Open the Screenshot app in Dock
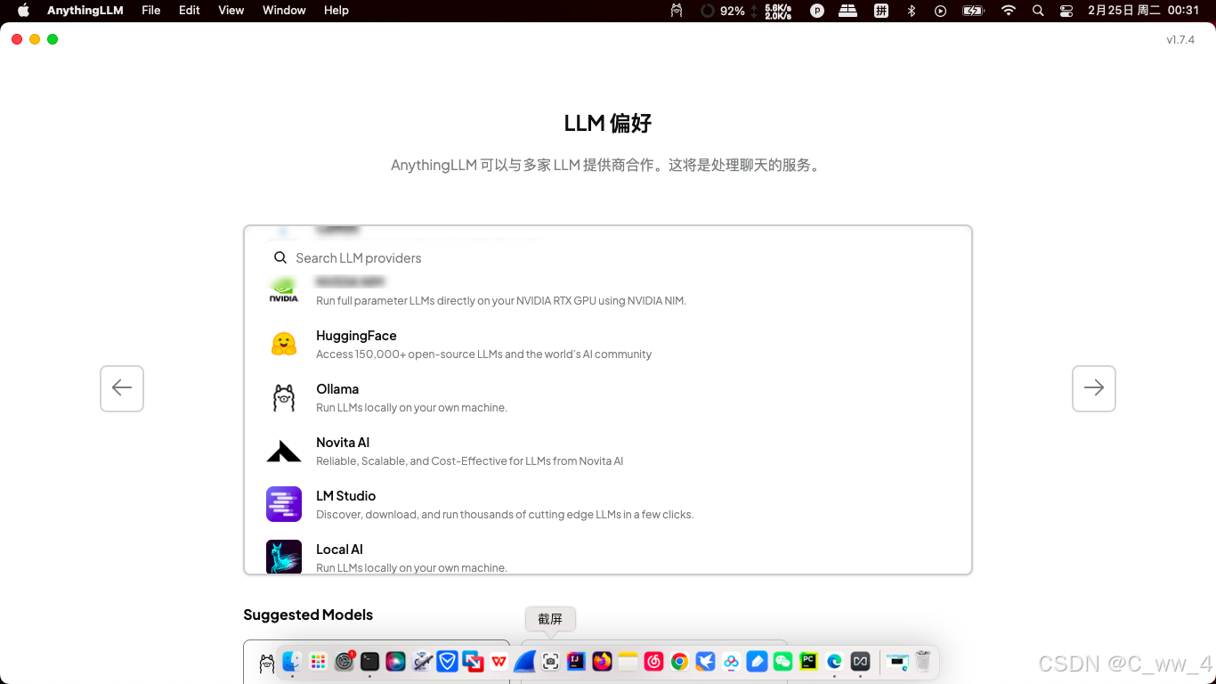1216x684 pixels. (551, 662)
